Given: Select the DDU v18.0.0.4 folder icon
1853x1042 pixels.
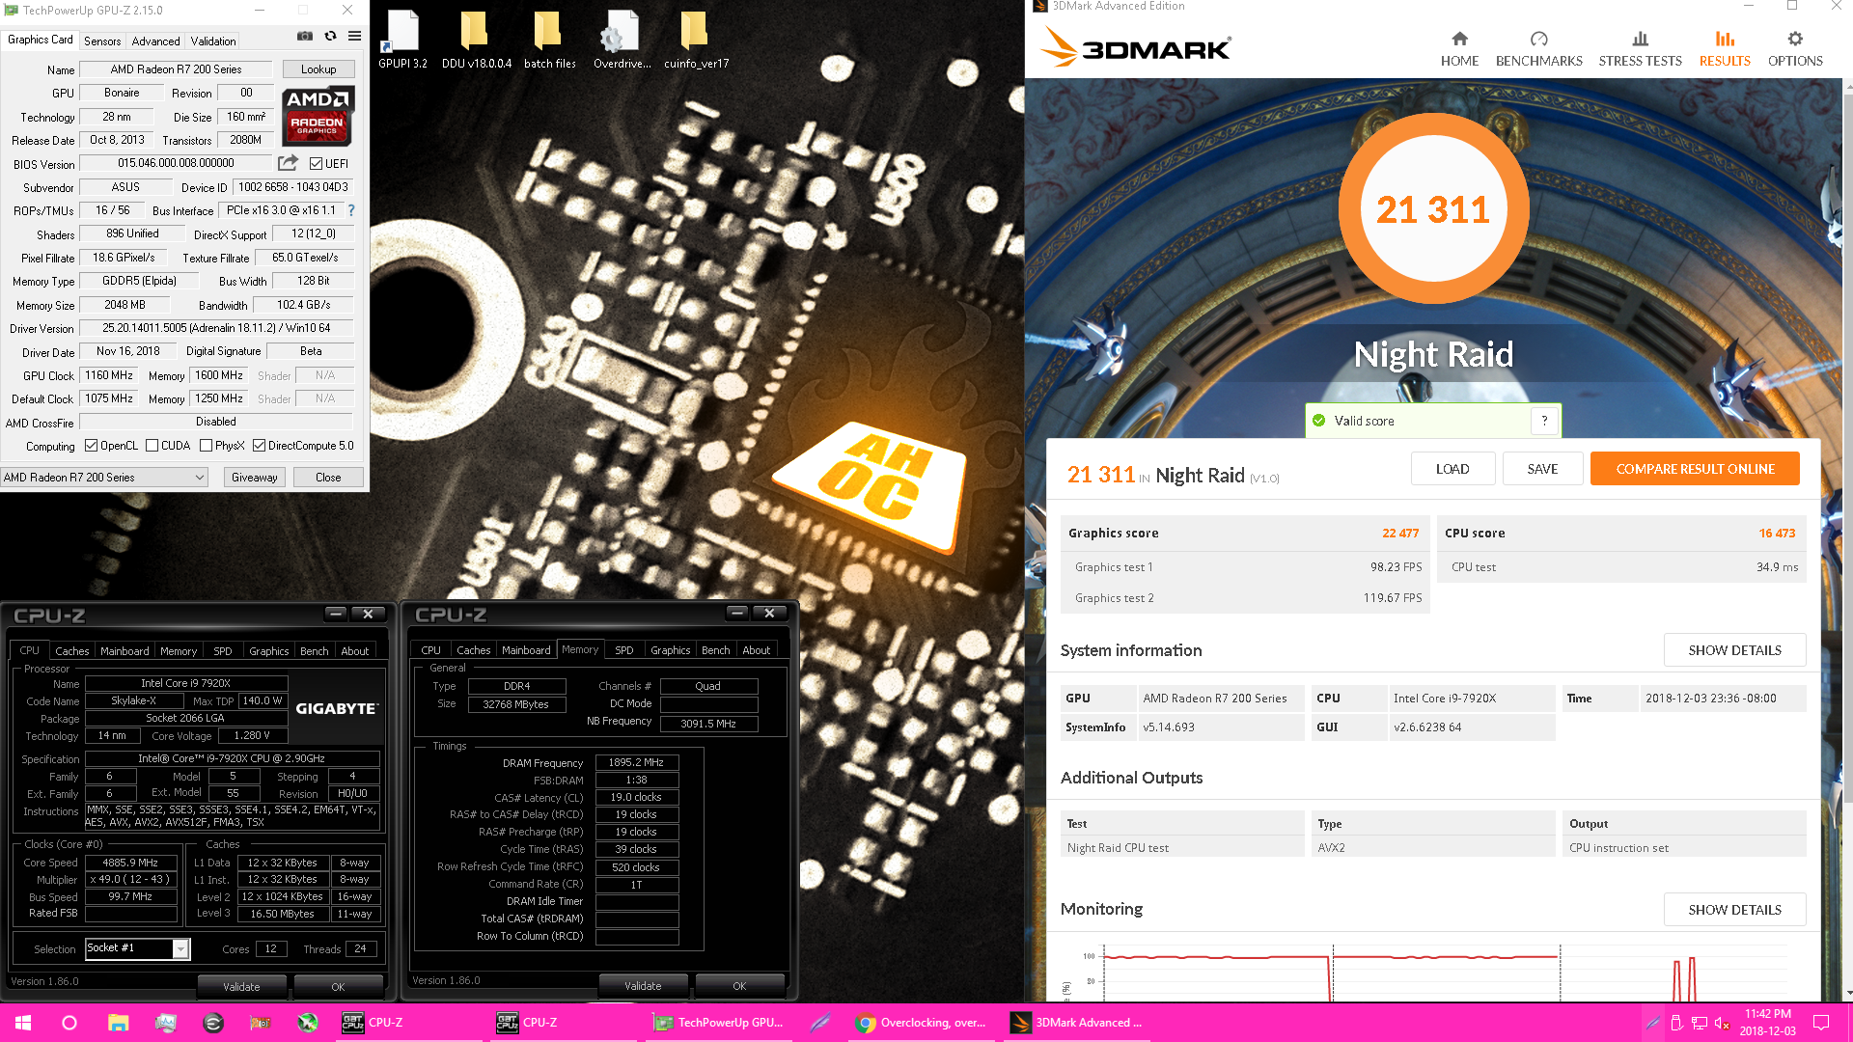Looking at the screenshot, I should (x=476, y=41).
